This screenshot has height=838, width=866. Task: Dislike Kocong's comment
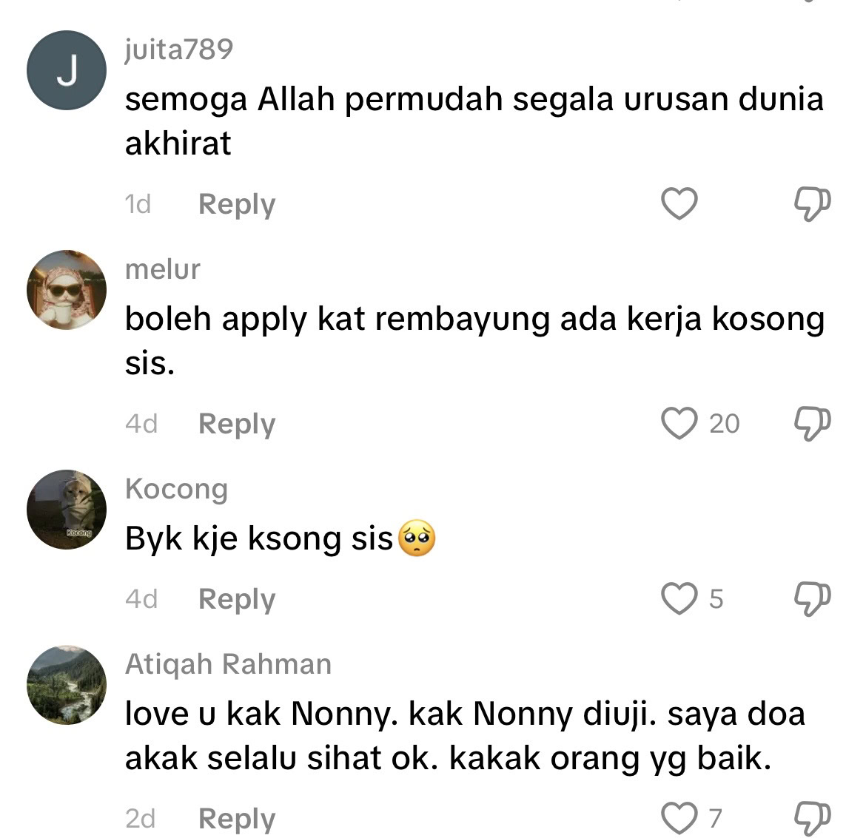(813, 599)
